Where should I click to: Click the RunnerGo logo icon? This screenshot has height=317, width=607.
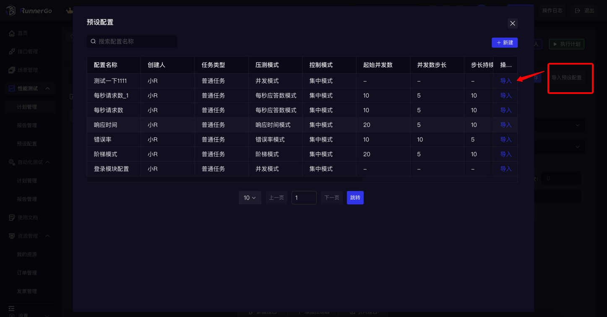point(11,10)
